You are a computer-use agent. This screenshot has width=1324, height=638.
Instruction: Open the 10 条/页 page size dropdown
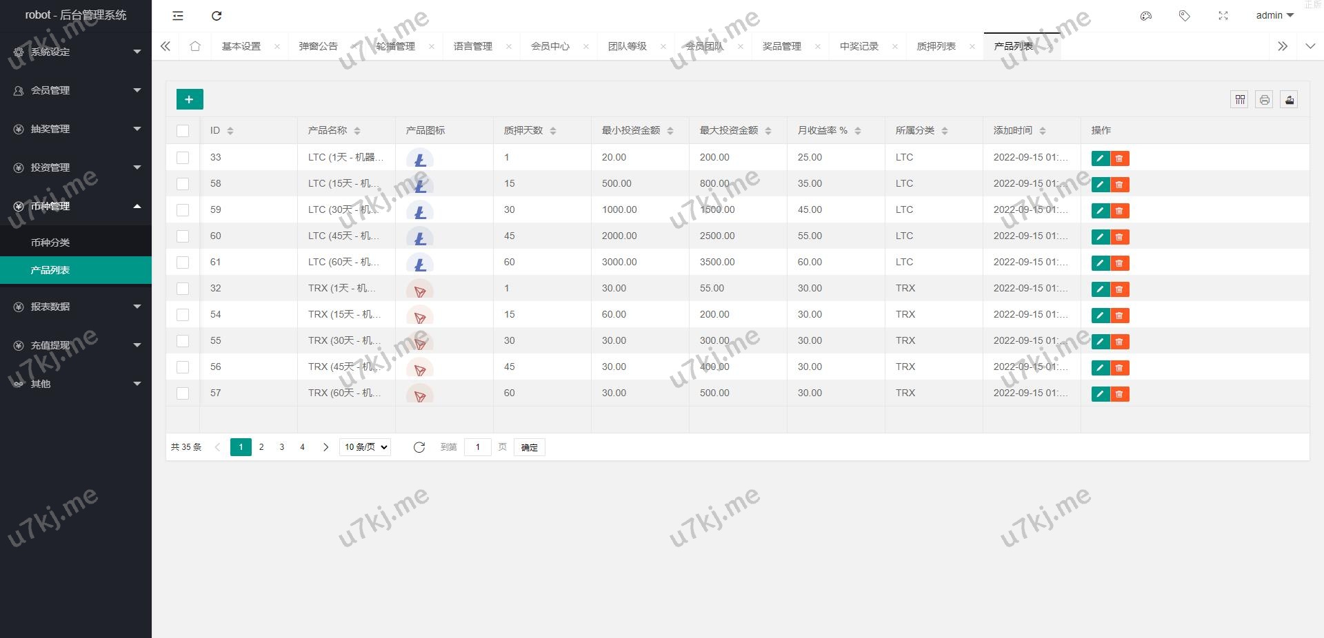pyautogui.click(x=365, y=447)
